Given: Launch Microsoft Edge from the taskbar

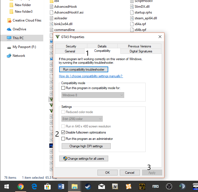Looking at the screenshot, I should pos(34,186).
